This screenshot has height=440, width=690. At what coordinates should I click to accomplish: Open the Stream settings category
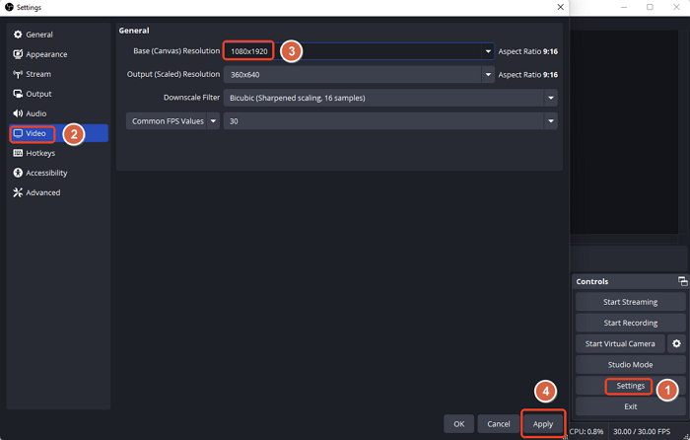point(58,74)
